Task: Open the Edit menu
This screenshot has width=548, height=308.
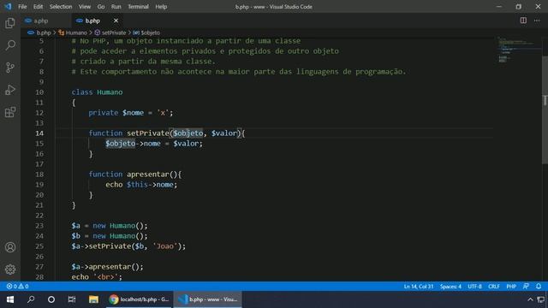Action: (x=38, y=7)
